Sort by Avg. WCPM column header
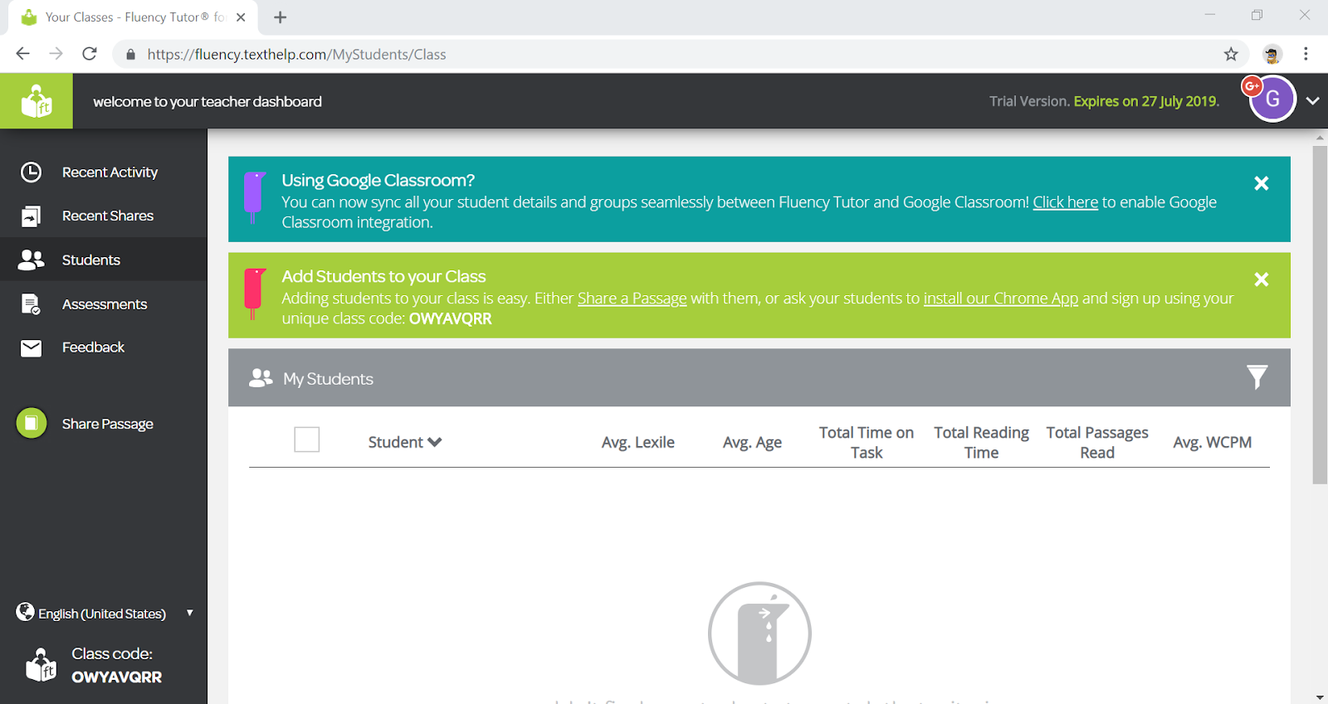 (x=1213, y=442)
